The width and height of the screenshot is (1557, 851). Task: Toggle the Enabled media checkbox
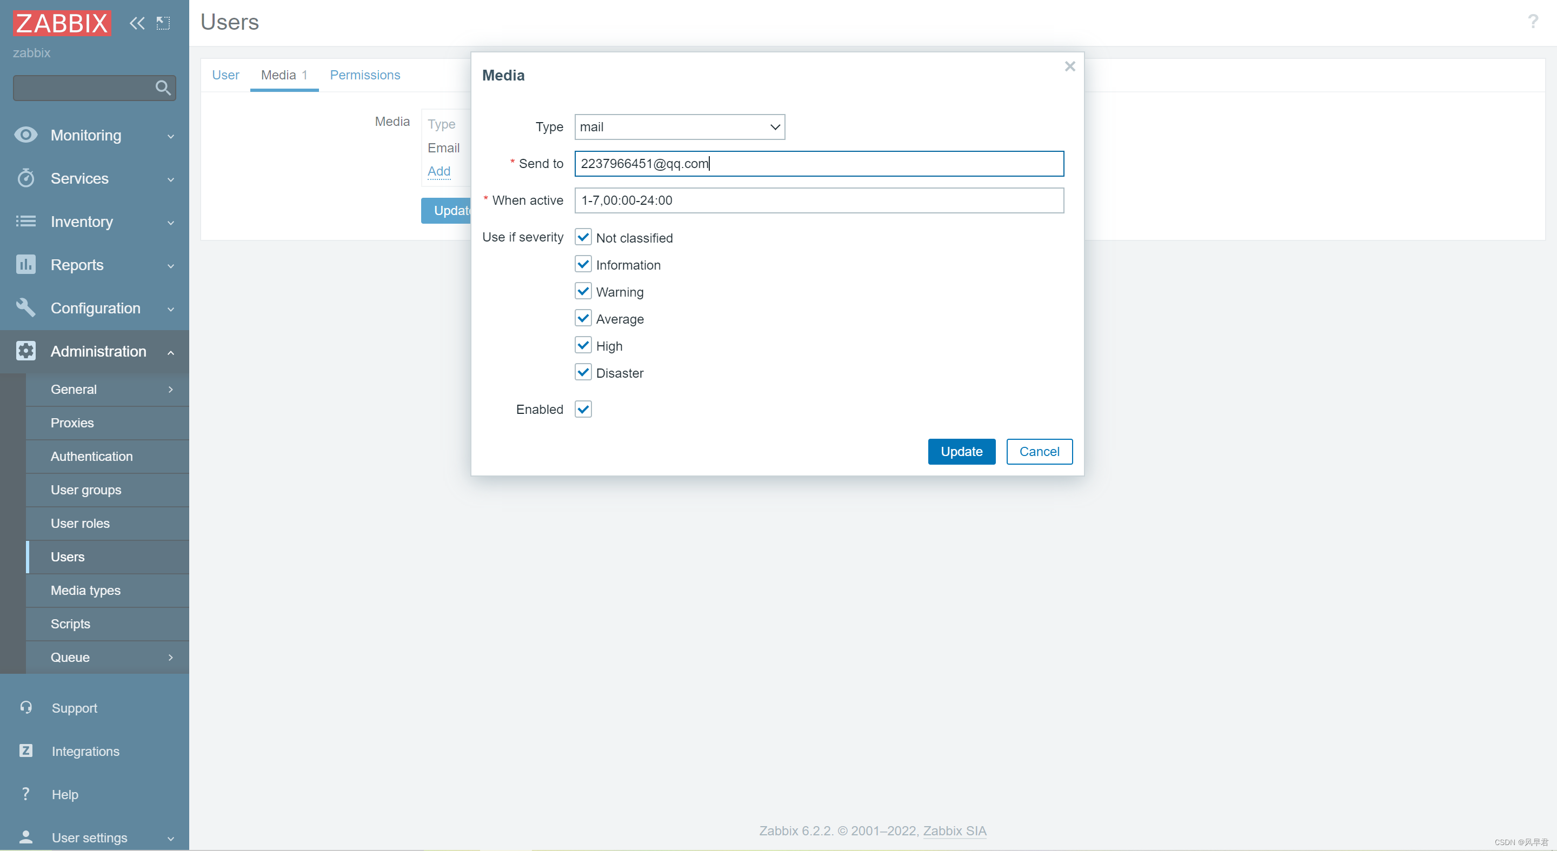click(x=584, y=408)
